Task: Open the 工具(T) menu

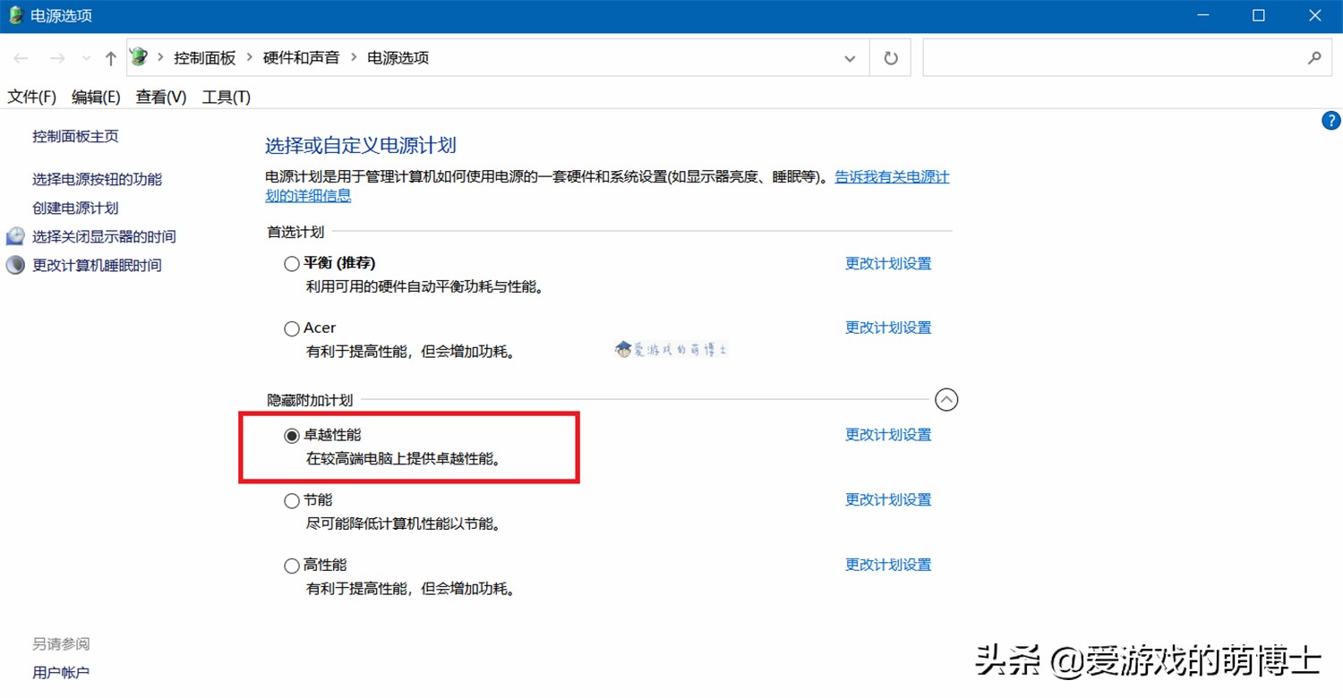Action: pyautogui.click(x=226, y=97)
